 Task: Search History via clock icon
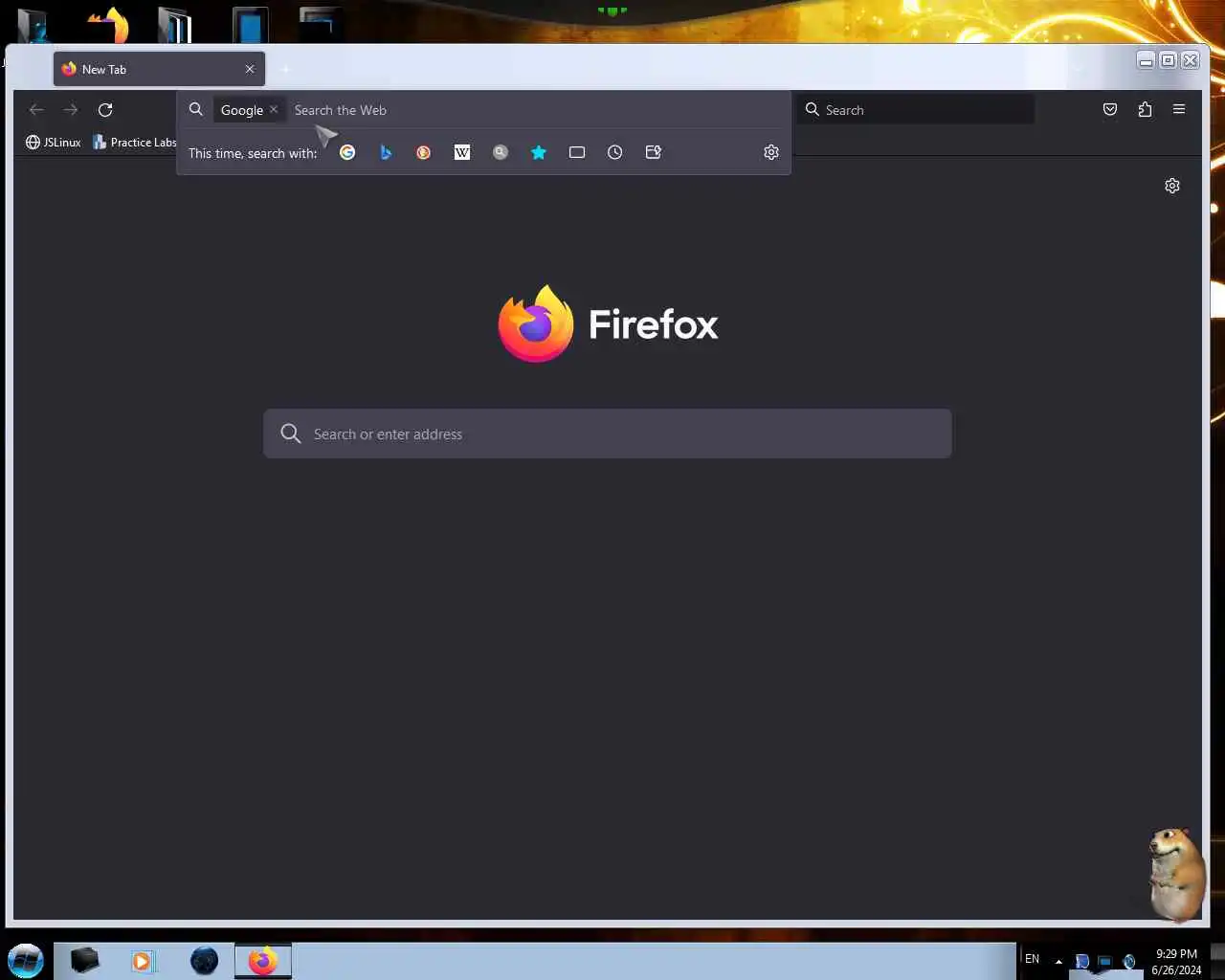(615, 152)
